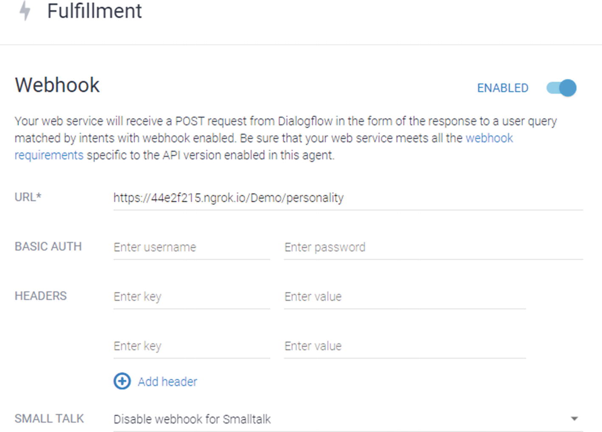602x432 pixels.
Task: Select Disable webhook for Smalltalk combo box
Action: pyautogui.click(x=348, y=419)
